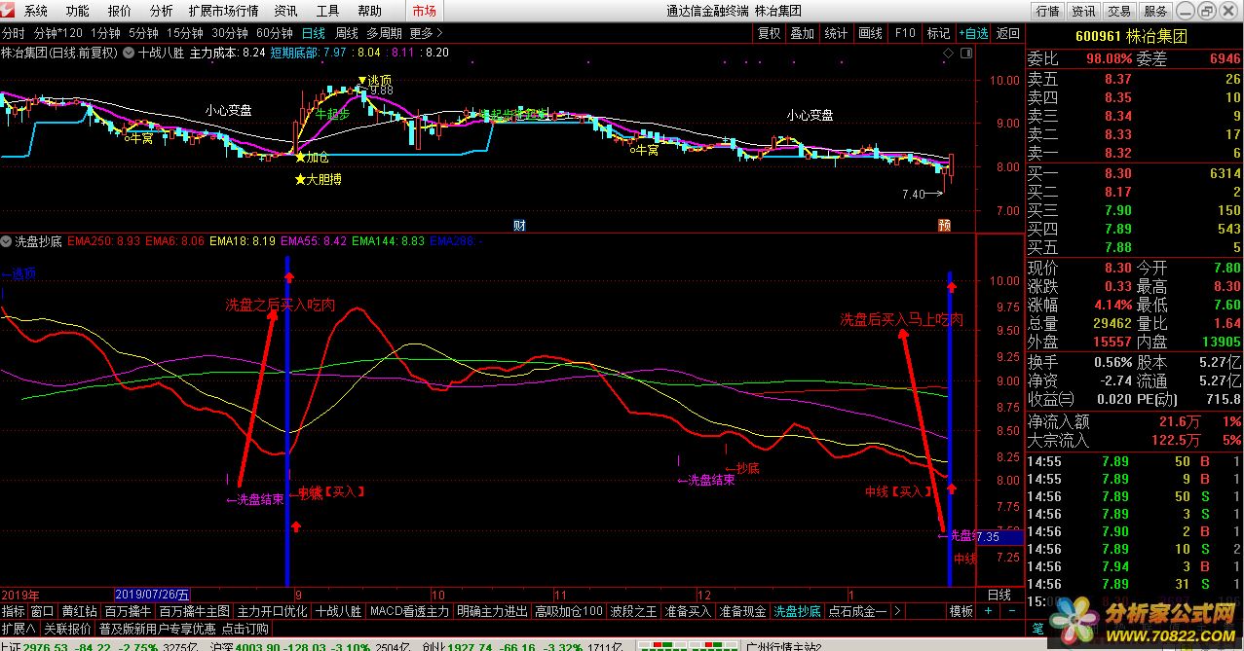Click the 财 marker below the price chart
The image size is (1244, 651).
pos(519,225)
